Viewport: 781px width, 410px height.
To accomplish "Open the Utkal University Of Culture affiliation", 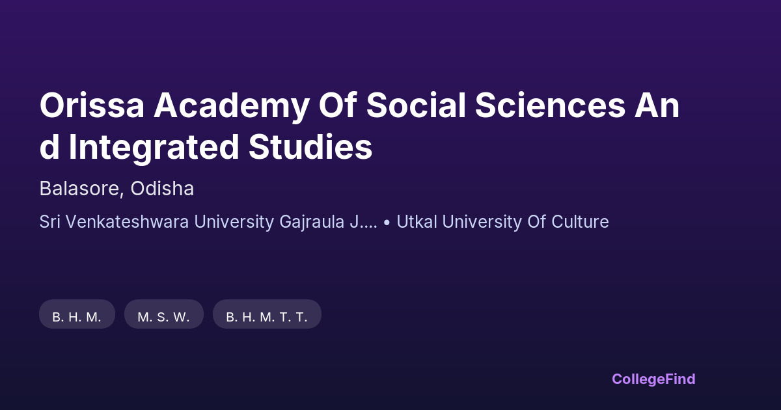I will point(502,222).
